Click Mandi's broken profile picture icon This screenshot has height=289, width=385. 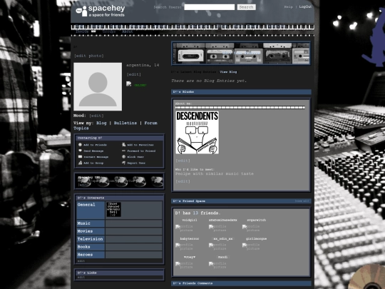211,264
